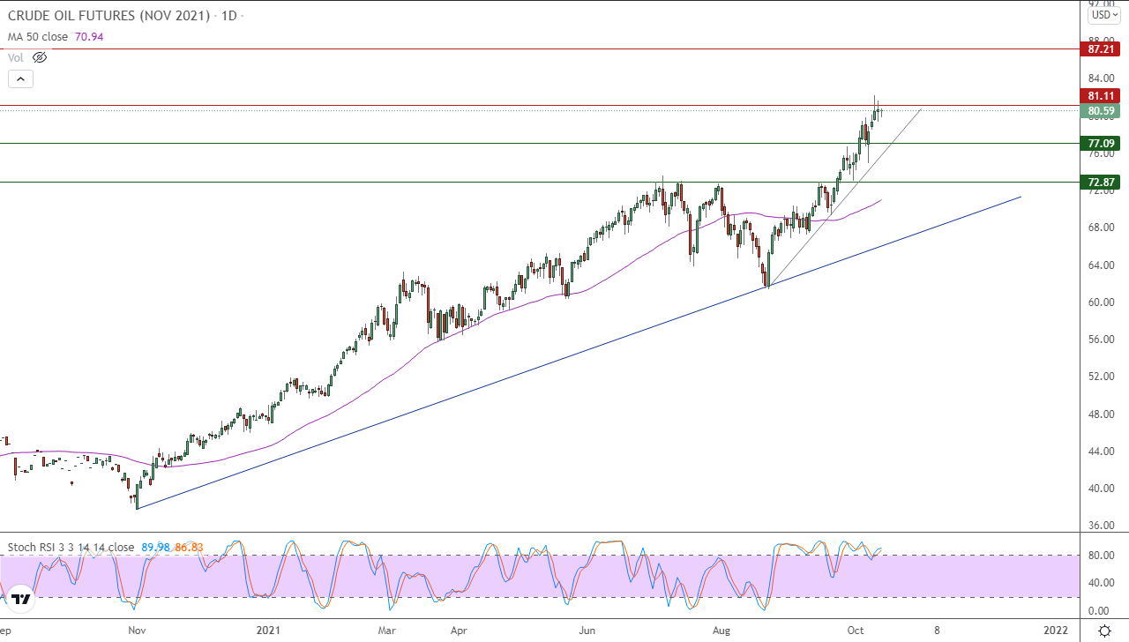
Task: Click the Stoch RSI value 86.83
Action: click(188, 547)
